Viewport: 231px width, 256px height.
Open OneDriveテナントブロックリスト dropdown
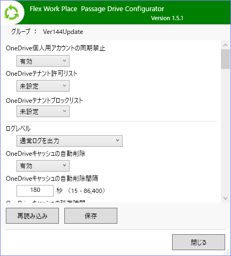pos(43,111)
